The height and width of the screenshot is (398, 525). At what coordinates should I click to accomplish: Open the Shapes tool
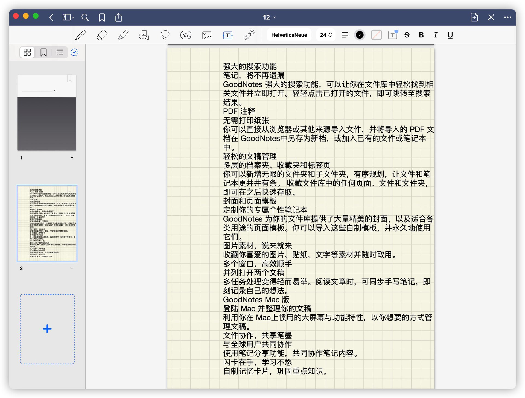(x=144, y=35)
